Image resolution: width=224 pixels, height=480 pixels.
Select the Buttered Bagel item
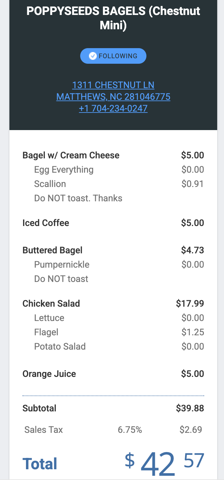click(x=52, y=250)
